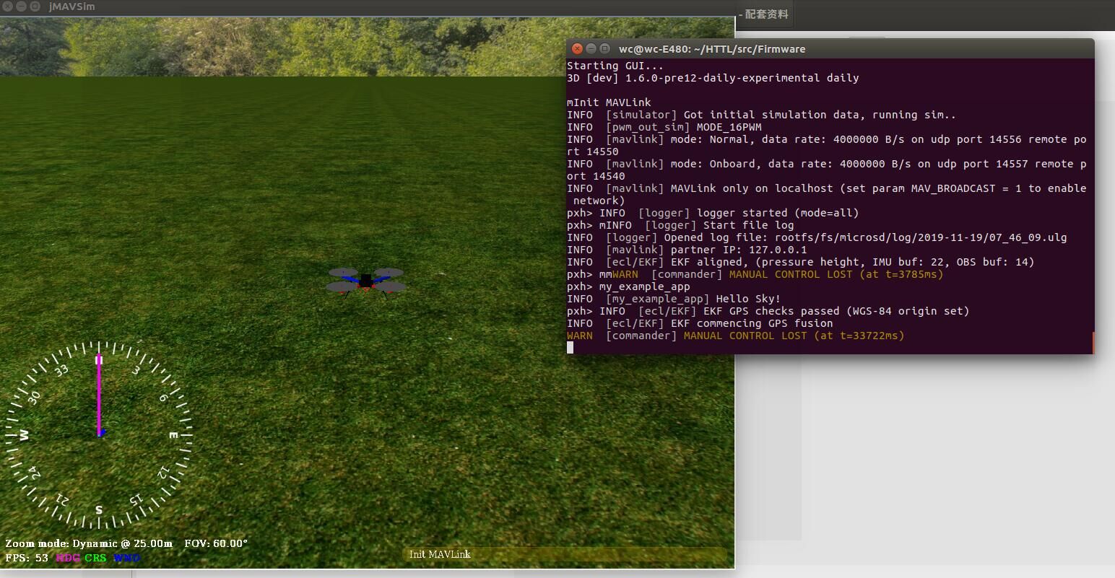Click compass label 33
1115x578 pixels.
[x=61, y=370]
